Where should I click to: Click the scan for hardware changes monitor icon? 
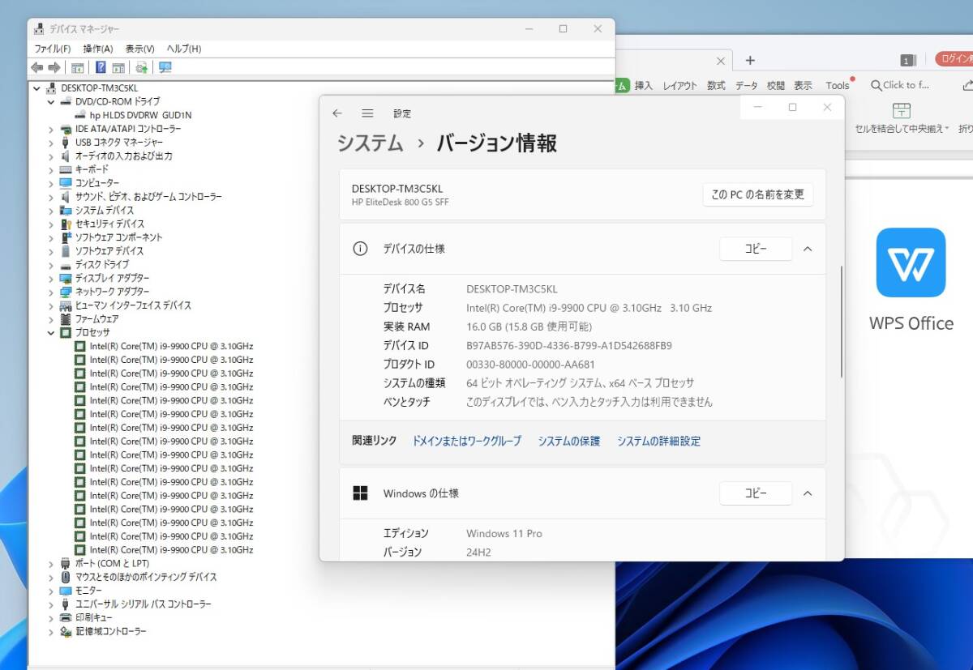click(x=165, y=67)
